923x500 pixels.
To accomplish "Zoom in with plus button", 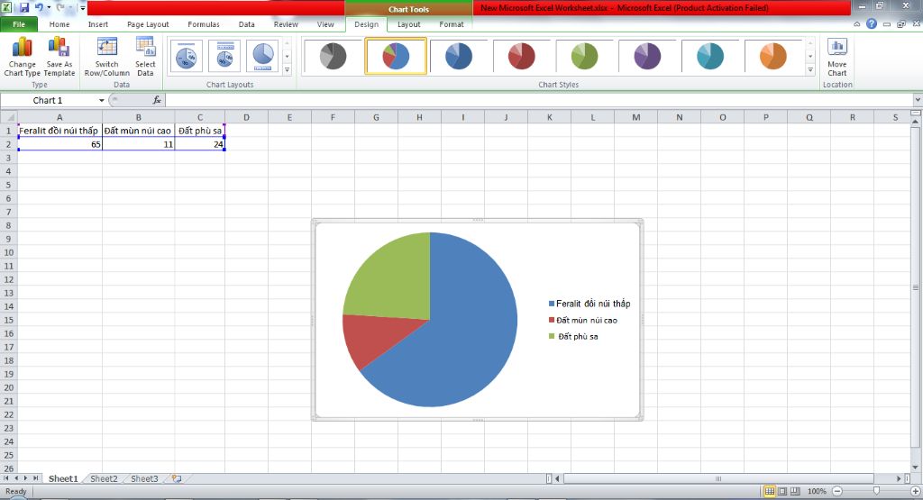I will 916,491.
